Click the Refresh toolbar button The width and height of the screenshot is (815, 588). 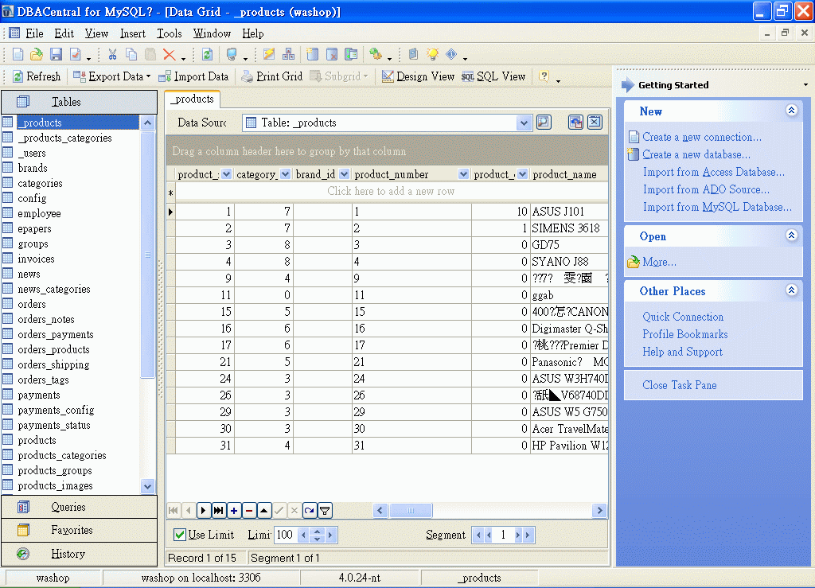coord(37,76)
